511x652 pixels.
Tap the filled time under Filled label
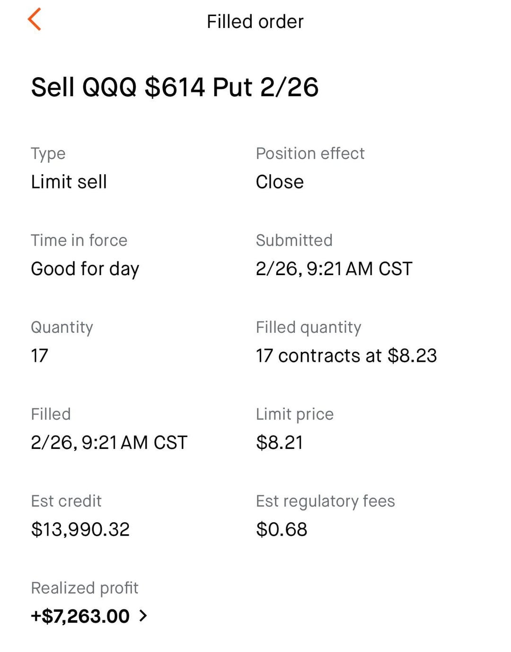pyautogui.click(x=109, y=443)
